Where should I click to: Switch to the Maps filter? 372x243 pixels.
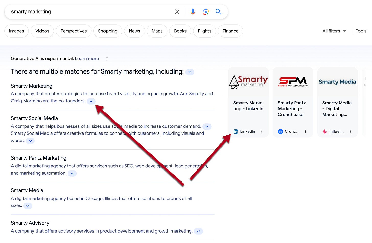click(x=157, y=31)
